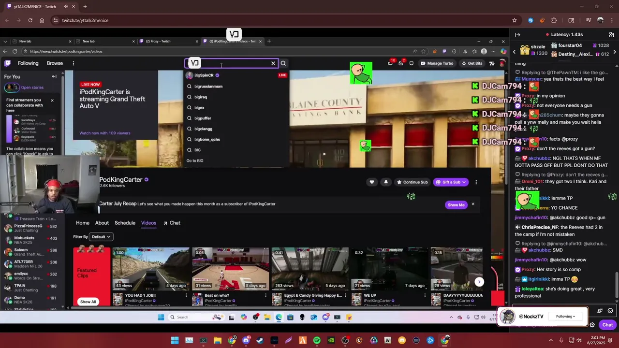Select the BigSpinCR live channel suggestion
Image resolution: width=619 pixels, height=348 pixels.
[236, 75]
